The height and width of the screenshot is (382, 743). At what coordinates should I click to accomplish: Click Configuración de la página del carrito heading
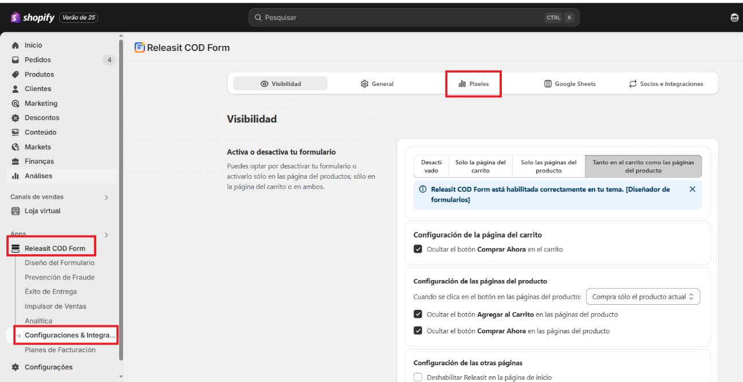478,235
